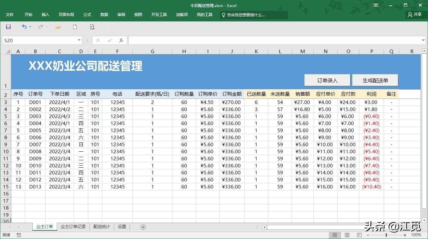Screen dimensions: 428x239
Task: Click the next sheet navigation arrow
Action: [19, 227]
